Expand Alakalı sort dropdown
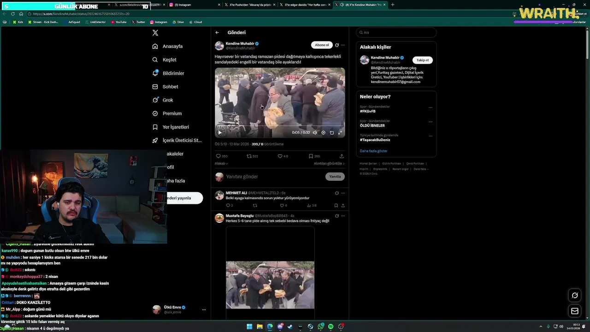 coord(221,163)
